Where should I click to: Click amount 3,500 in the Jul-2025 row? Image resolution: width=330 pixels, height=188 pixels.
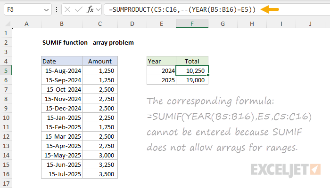(x=100, y=174)
